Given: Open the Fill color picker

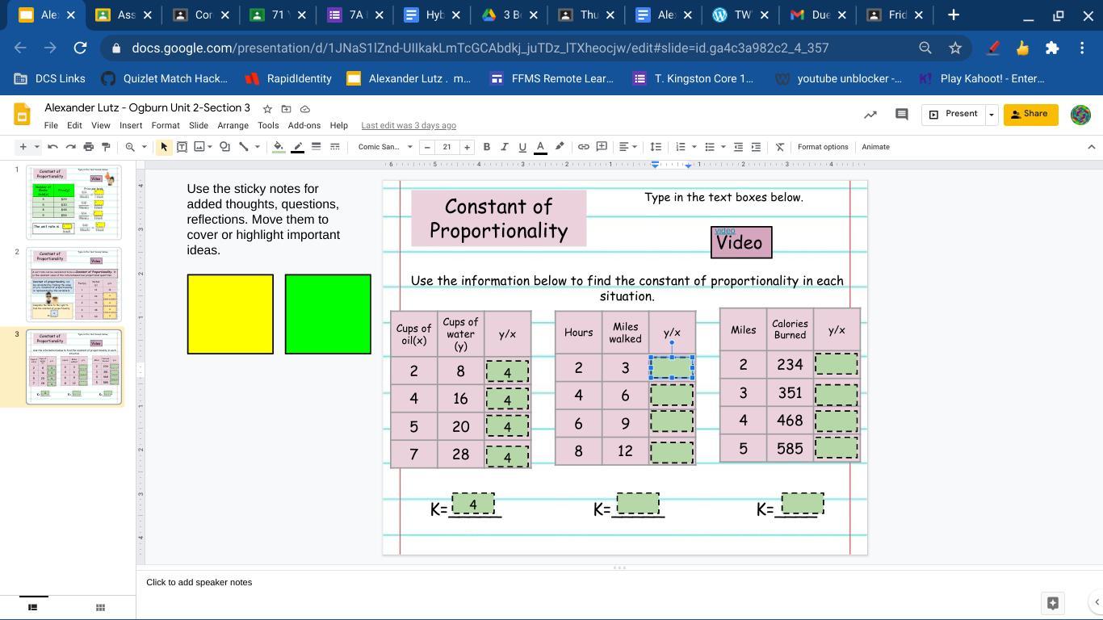Looking at the screenshot, I should click(279, 147).
